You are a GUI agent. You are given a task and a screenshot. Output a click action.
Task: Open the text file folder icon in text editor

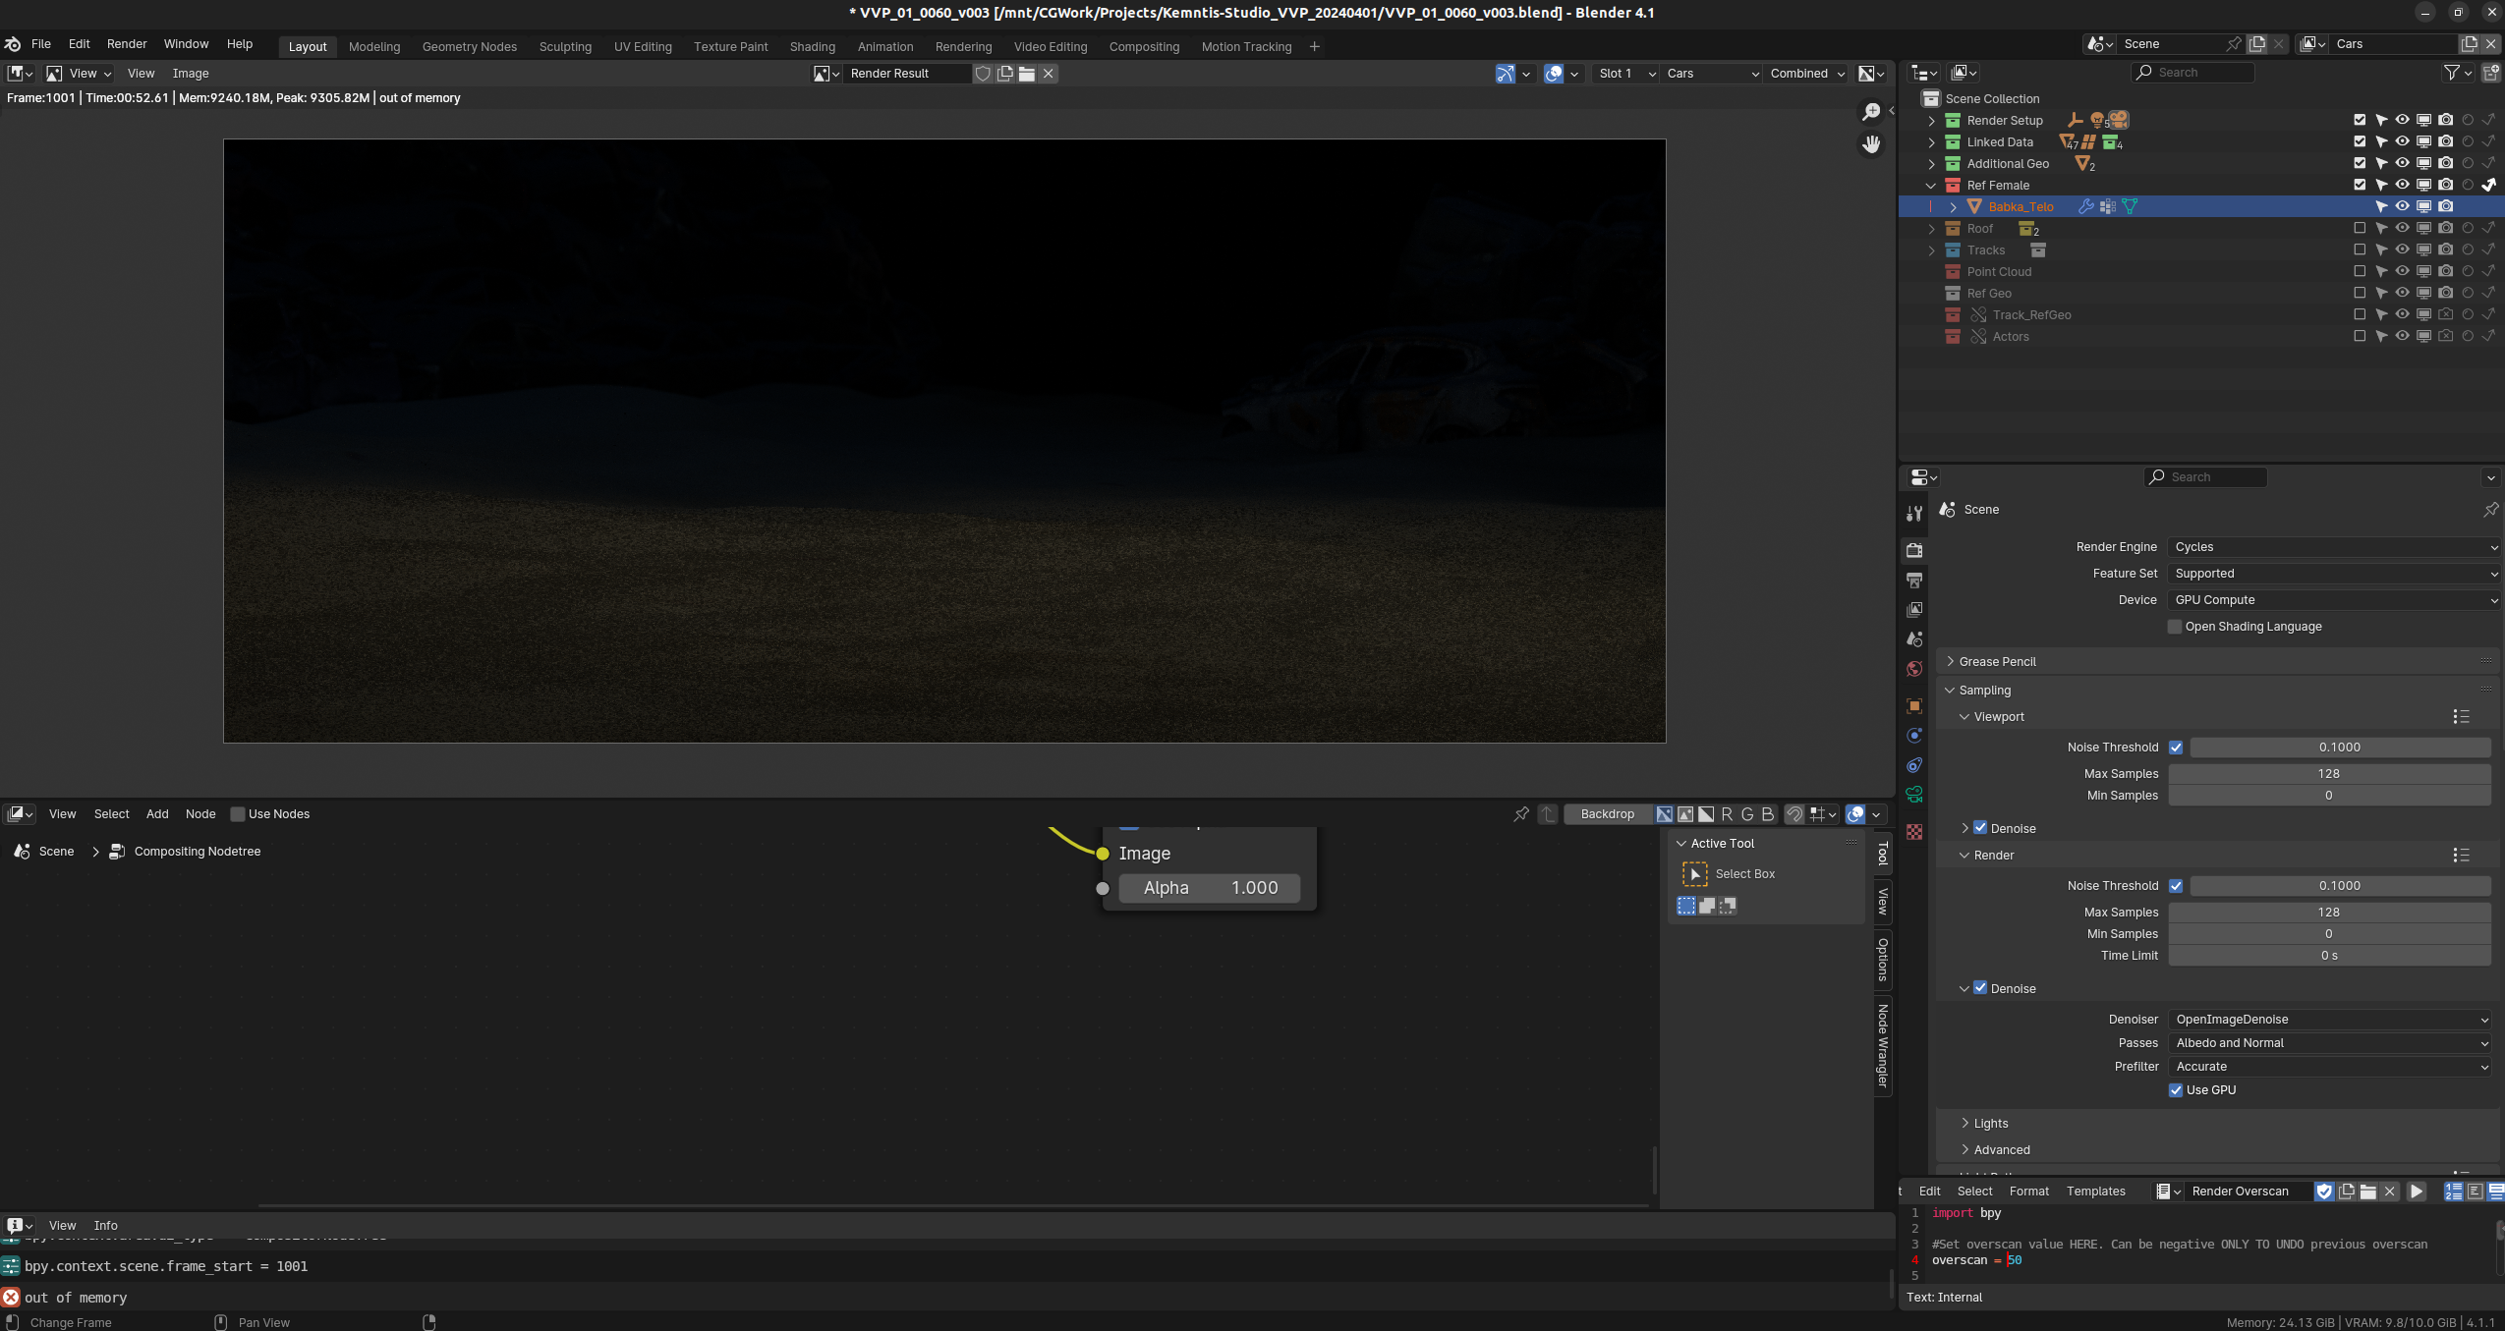pos(2368,1191)
